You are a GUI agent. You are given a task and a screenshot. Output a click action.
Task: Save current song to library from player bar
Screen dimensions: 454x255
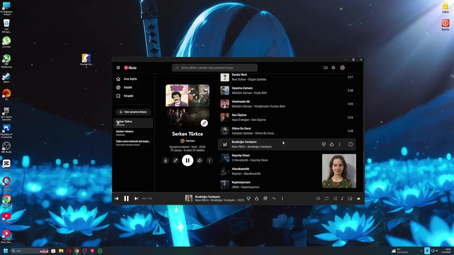265,198
